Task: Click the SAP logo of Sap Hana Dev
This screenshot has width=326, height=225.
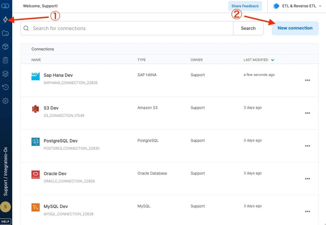Action: [x=36, y=76]
